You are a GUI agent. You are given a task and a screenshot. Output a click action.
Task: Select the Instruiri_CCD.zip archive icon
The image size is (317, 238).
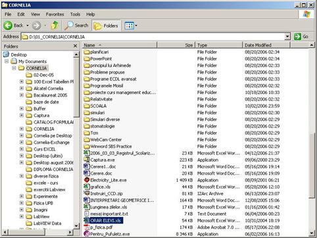point(87,193)
